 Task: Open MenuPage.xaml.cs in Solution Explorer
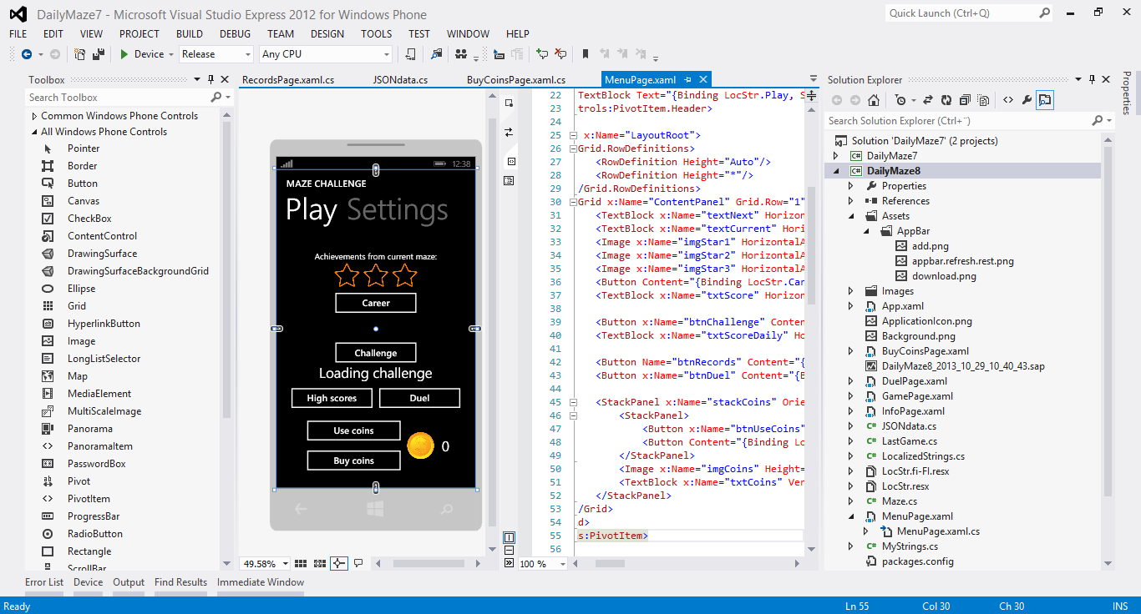coord(938,531)
